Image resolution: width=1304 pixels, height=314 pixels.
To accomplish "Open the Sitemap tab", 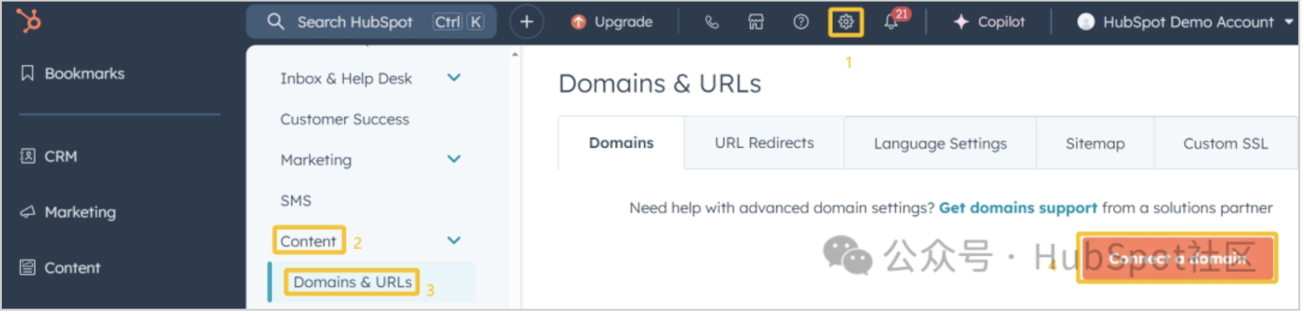I will pos(1095,144).
